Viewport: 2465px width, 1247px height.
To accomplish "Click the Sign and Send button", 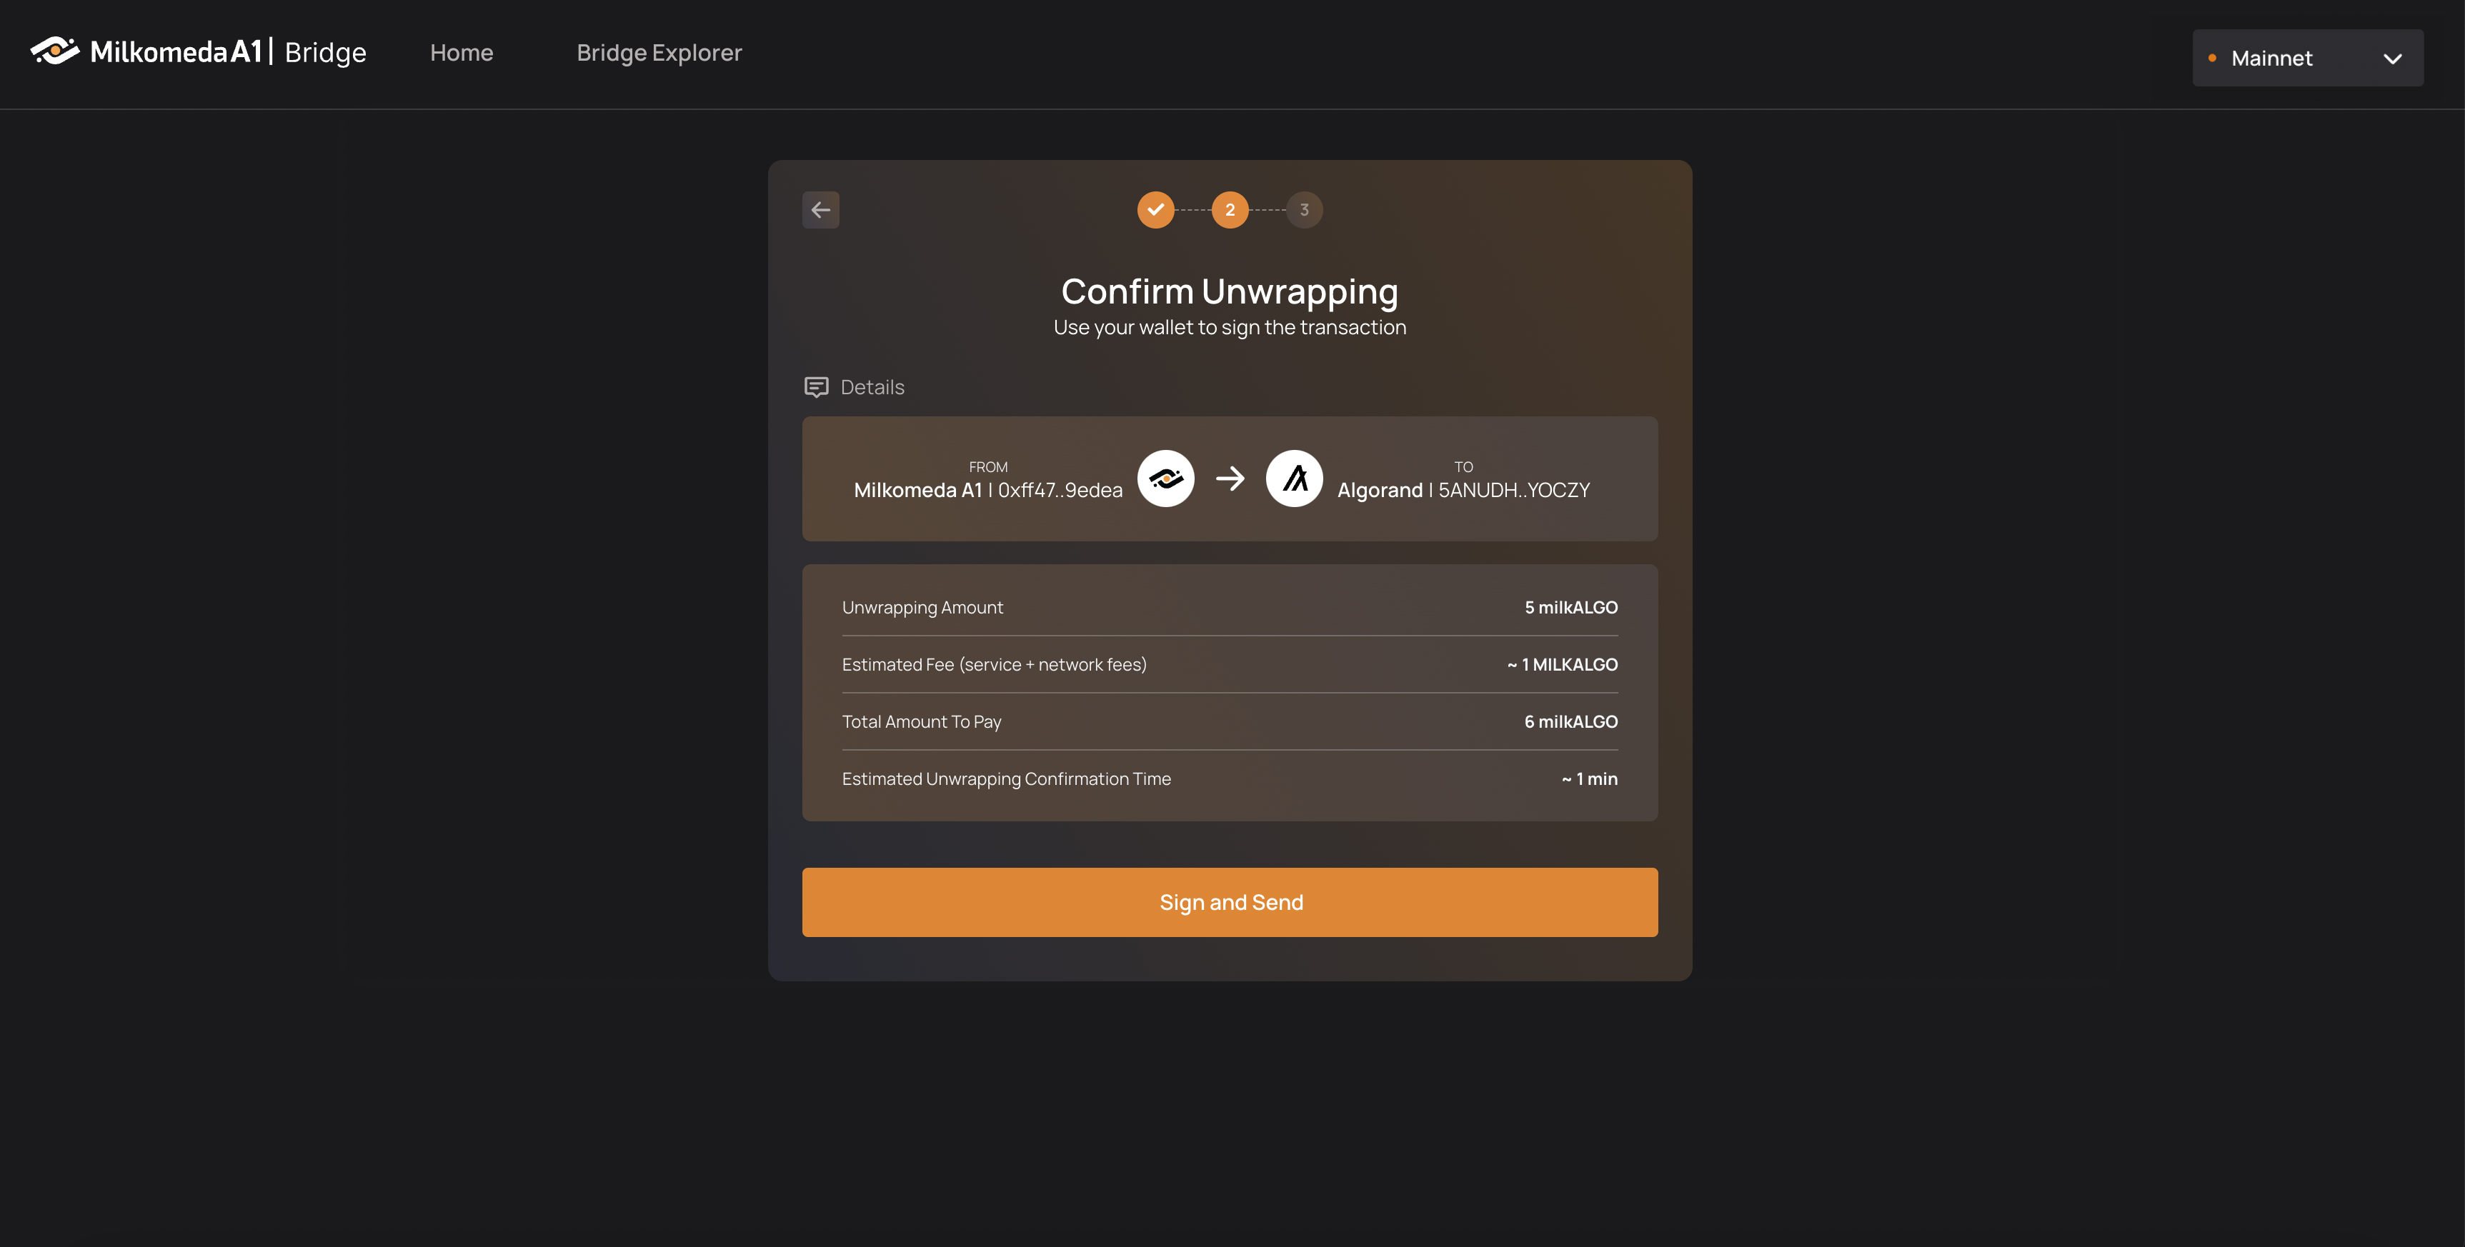I will tap(1230, 902).
